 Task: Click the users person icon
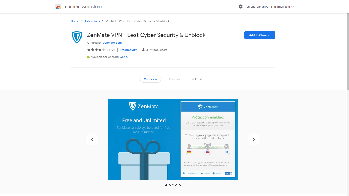point(143,50)
